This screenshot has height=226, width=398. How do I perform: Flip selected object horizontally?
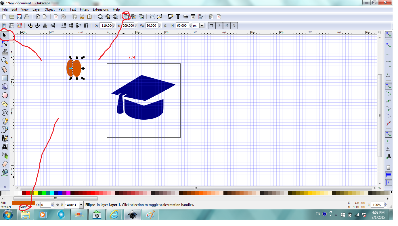click(x=45, y=26)
